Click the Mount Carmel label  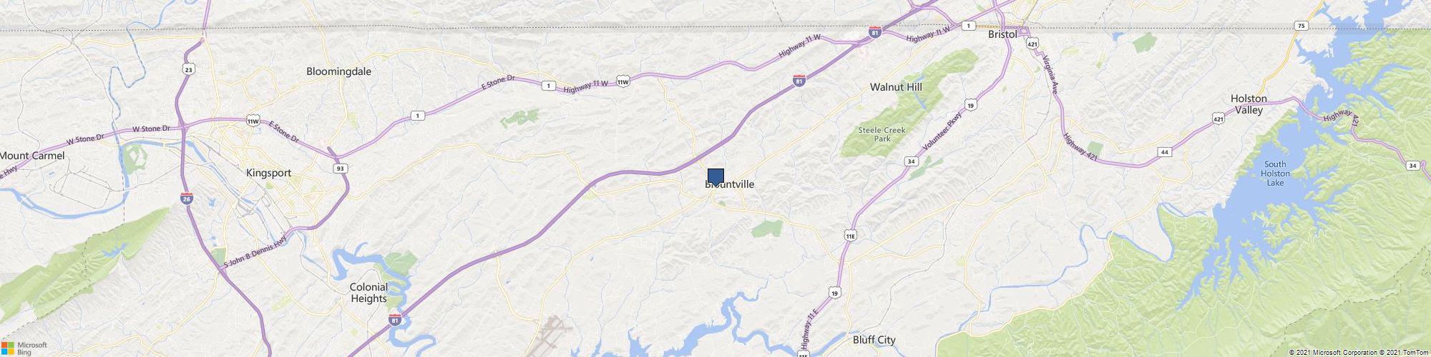[x=32, y=156]
